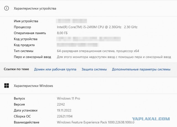Click the Сборка ОС label

[22, 116]
